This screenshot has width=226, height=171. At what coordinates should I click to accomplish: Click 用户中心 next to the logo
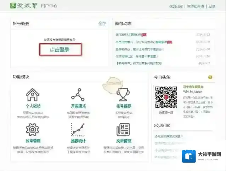pyautogui.click(x=49, y=6)
